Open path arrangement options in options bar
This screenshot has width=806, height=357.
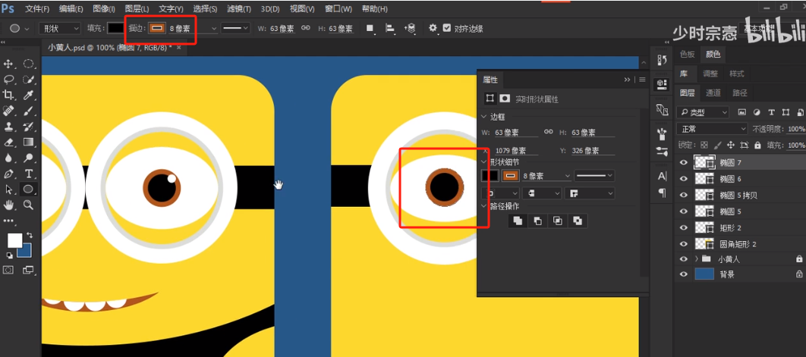410,29
